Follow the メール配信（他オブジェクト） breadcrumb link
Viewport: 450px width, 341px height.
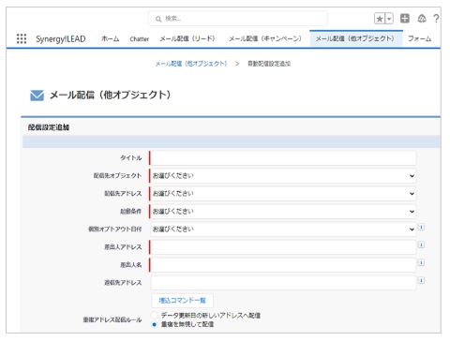point(191,64)
